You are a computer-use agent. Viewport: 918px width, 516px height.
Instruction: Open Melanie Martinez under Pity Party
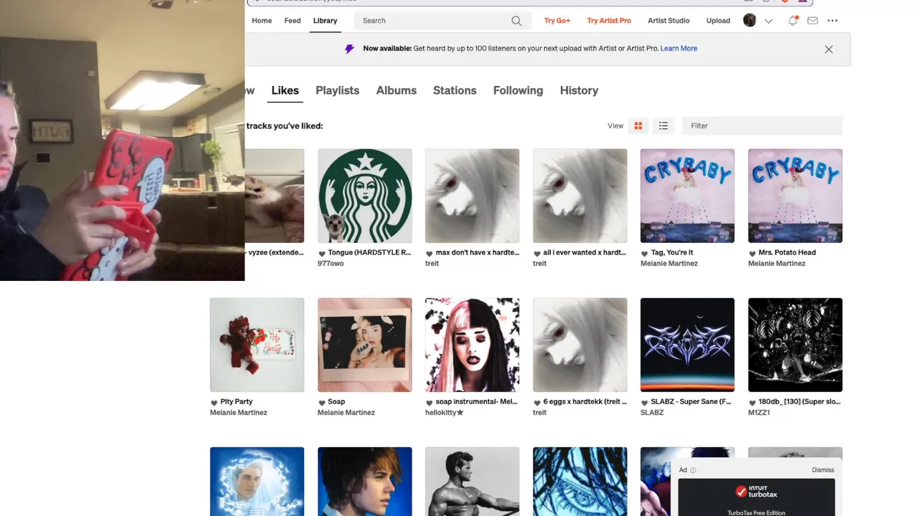point(238,413)
